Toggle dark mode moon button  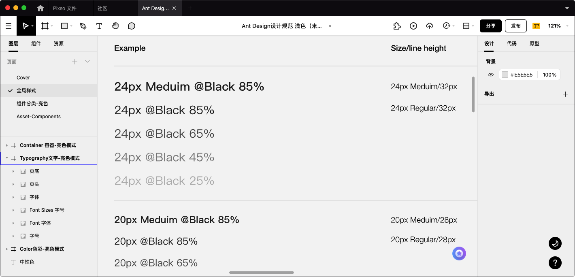point(555,243)
